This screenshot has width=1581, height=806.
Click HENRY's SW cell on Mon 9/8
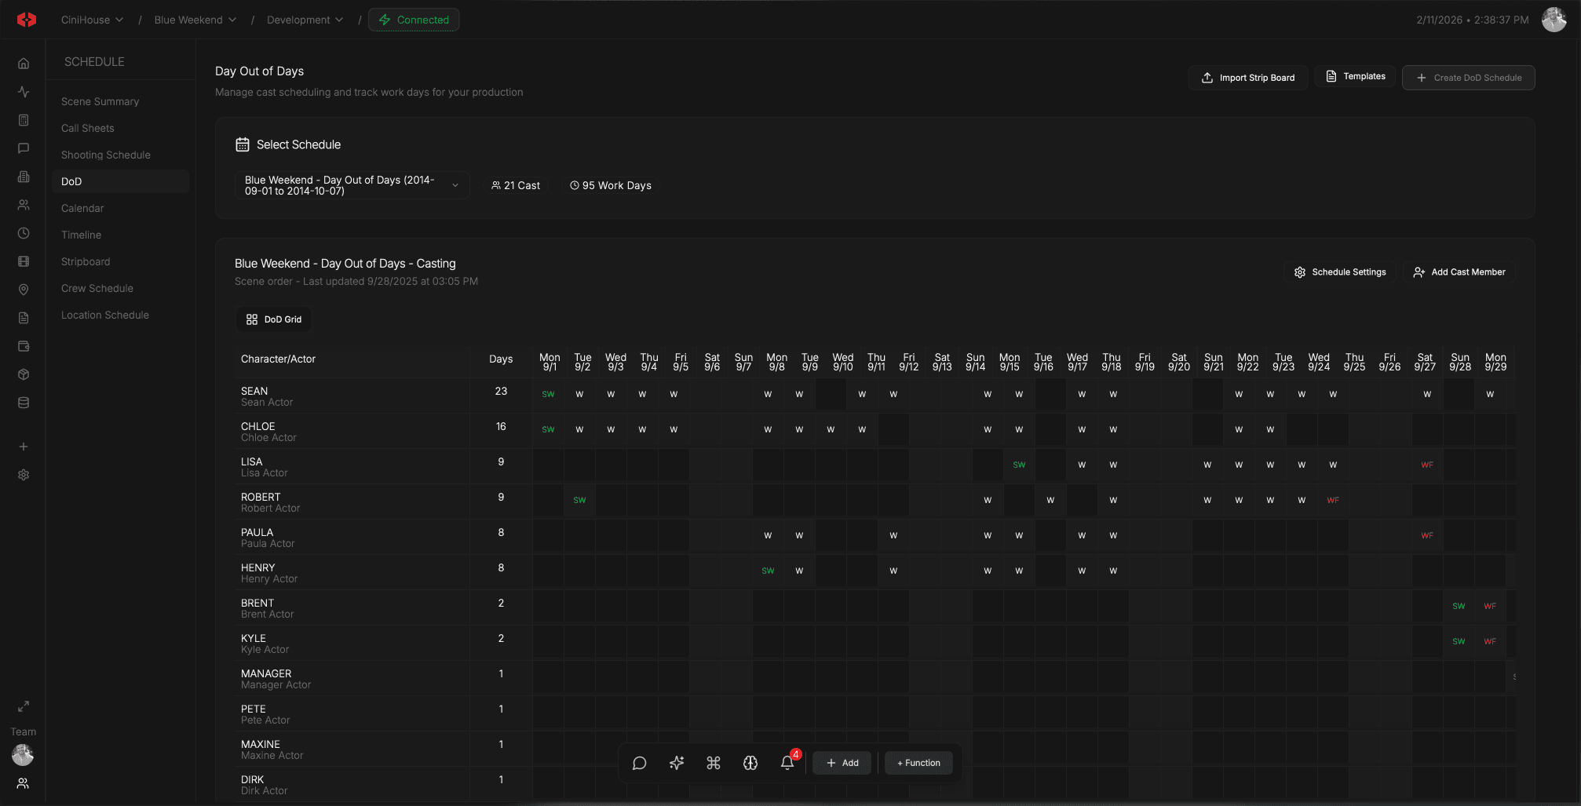click(768, 571)
